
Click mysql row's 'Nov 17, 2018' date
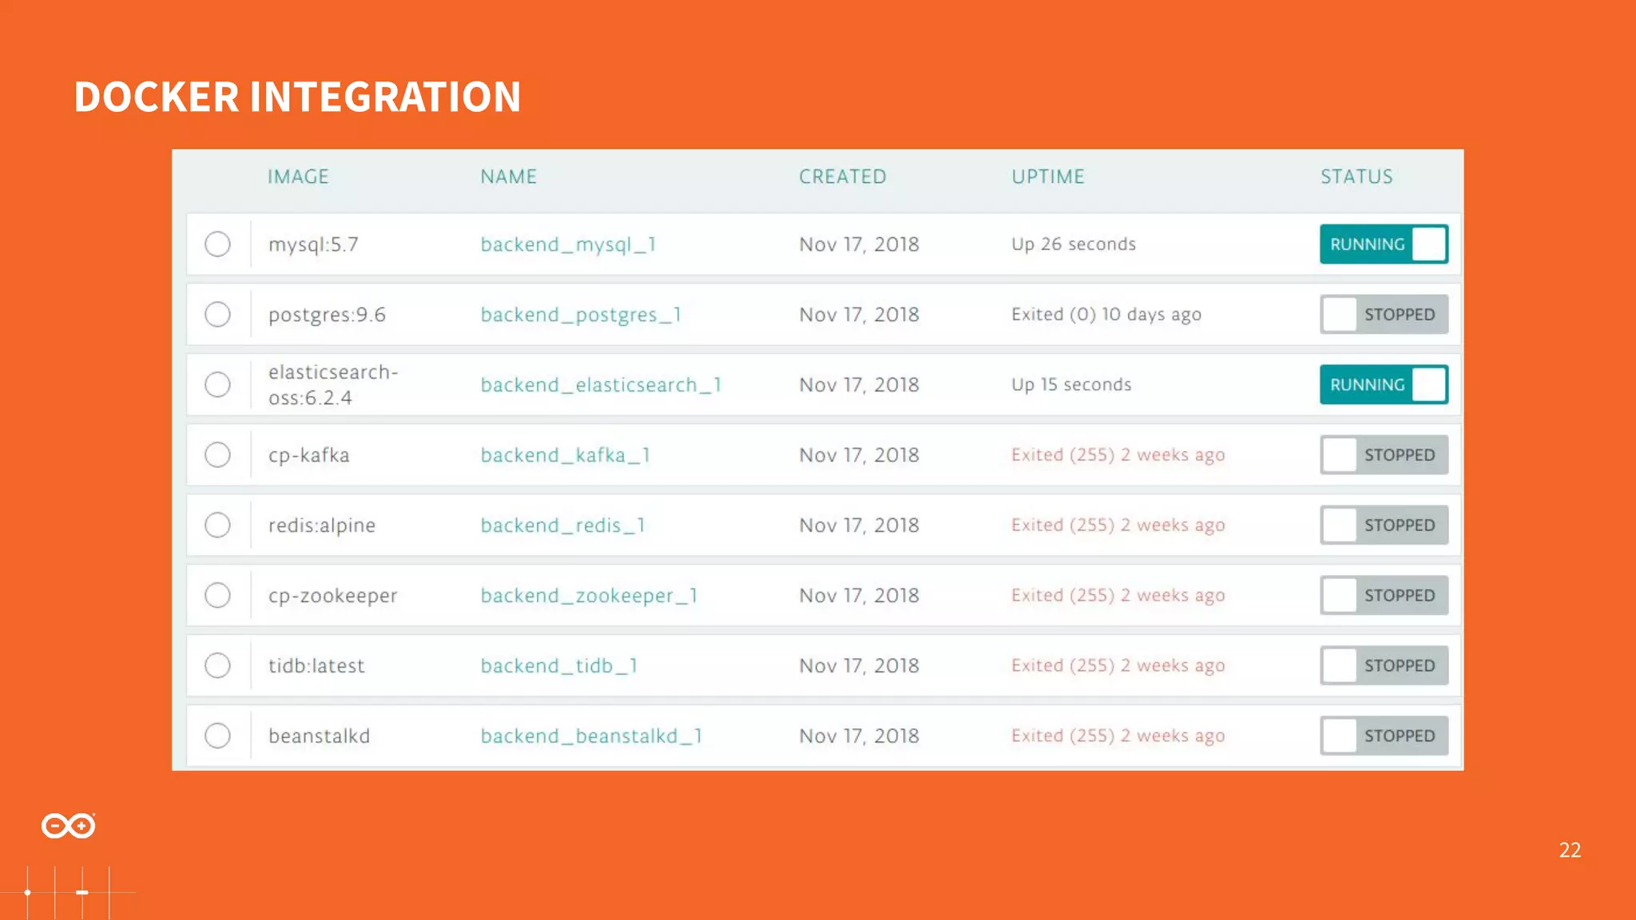(x=859, y=244)
